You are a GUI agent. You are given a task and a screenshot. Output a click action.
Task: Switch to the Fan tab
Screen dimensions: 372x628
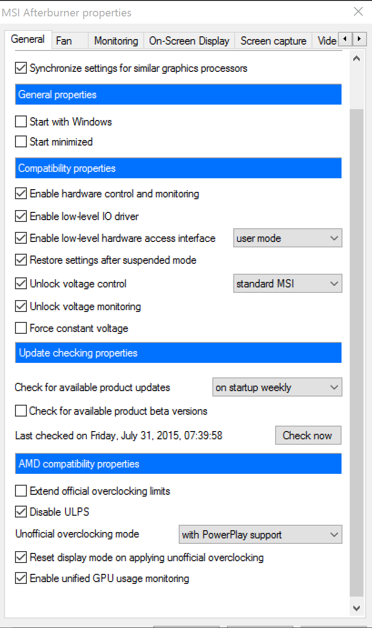point(64,41)
